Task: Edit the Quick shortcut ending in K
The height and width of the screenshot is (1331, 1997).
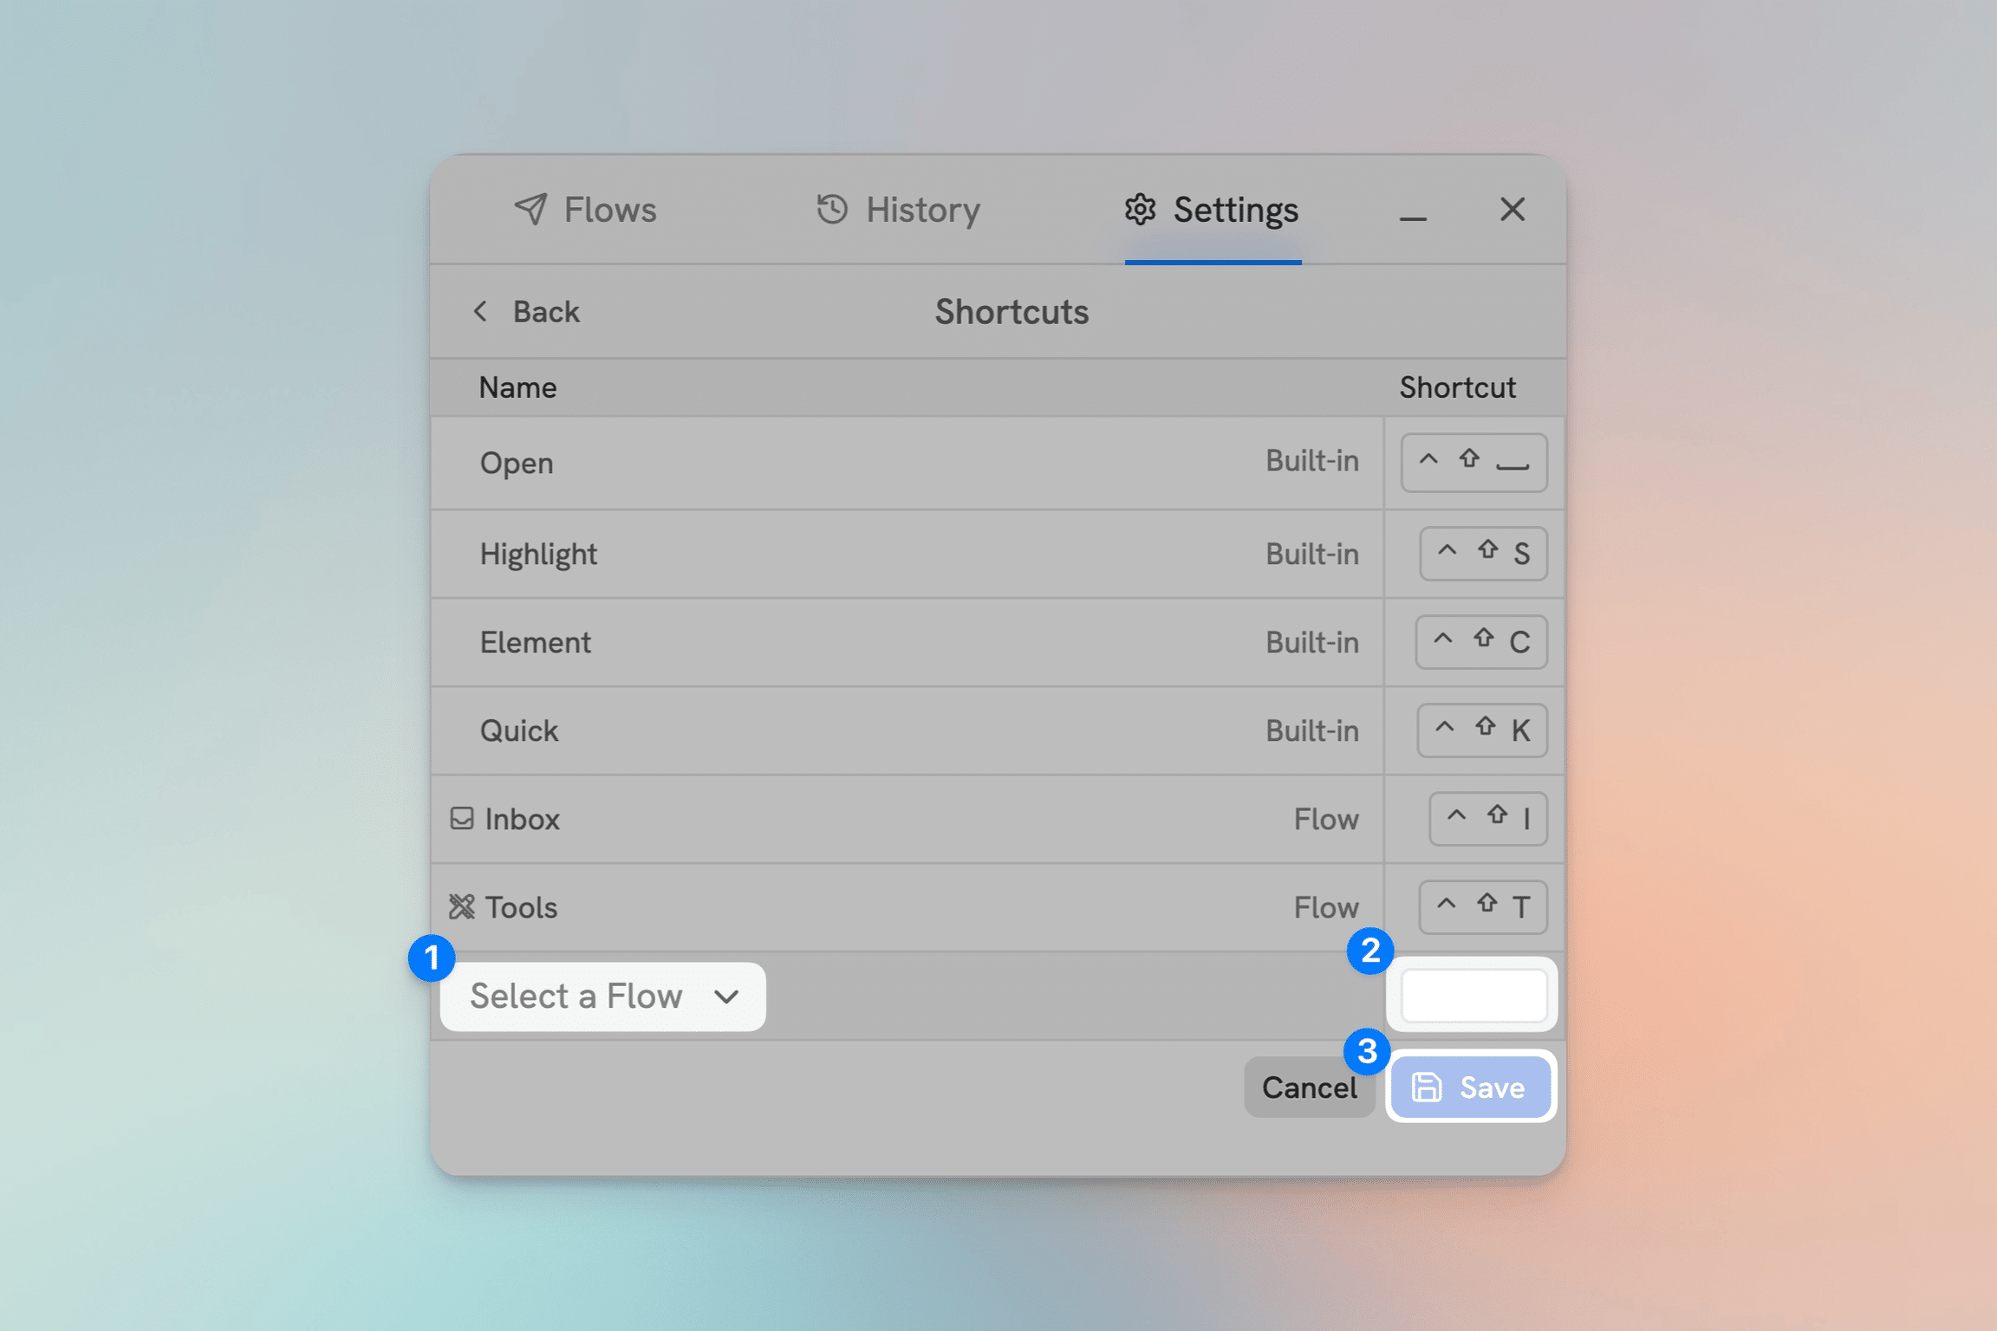Action: (1482, 730)
